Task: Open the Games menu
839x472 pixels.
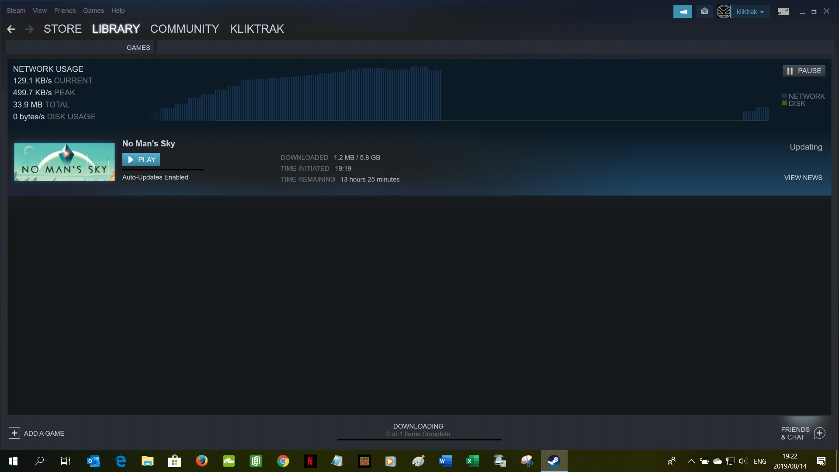Action: tap(93, 10)
